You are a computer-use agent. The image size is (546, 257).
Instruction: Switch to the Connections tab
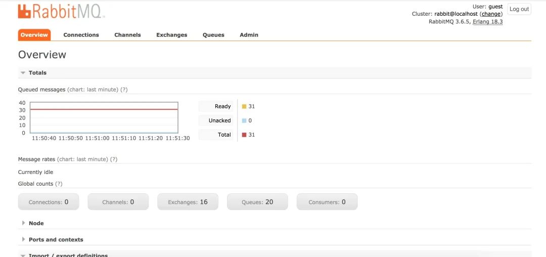click(x=81, y=35)
